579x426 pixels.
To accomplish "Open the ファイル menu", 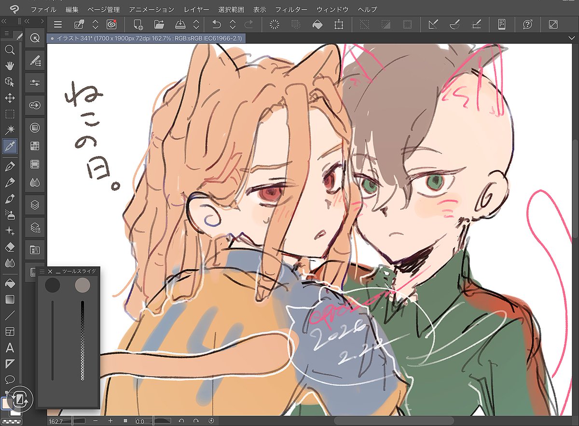I will click(x=43, y=9).
